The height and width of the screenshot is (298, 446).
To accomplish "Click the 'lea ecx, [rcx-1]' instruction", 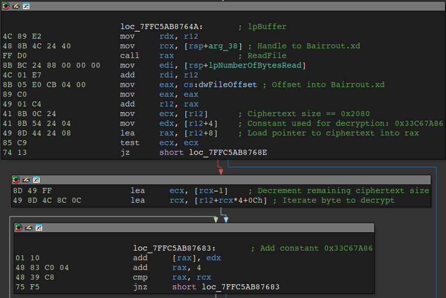I will pos(179,191).
